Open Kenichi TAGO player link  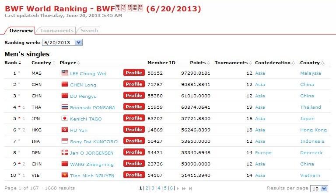86,119
